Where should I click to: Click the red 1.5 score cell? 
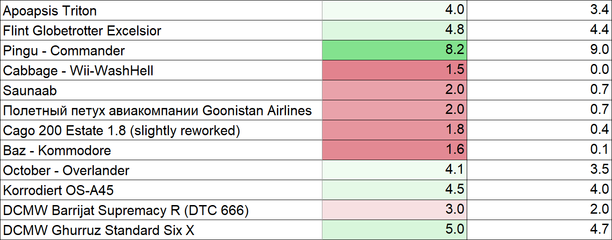pyautogui.click(x=394, y=70)
